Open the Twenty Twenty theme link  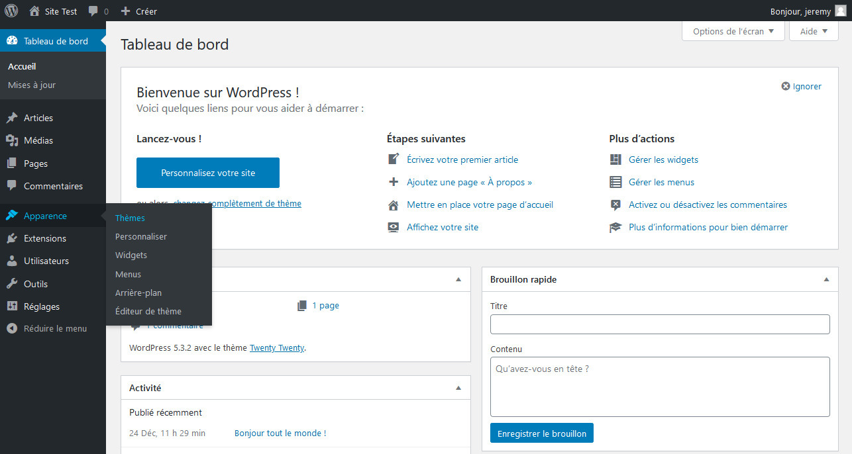click(277, 347)
